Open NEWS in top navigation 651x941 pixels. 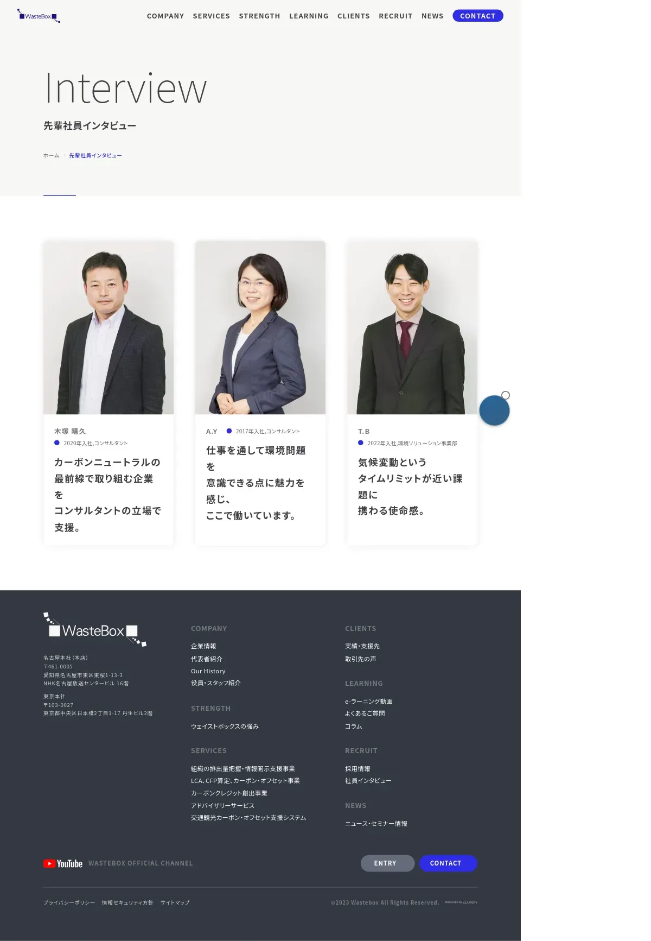[x=432, y=16]
